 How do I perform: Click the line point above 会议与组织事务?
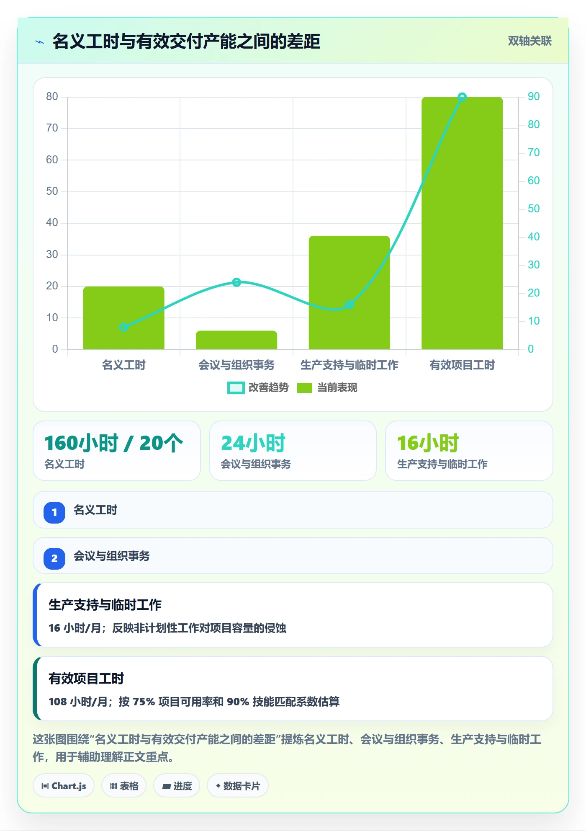(236, 282)
